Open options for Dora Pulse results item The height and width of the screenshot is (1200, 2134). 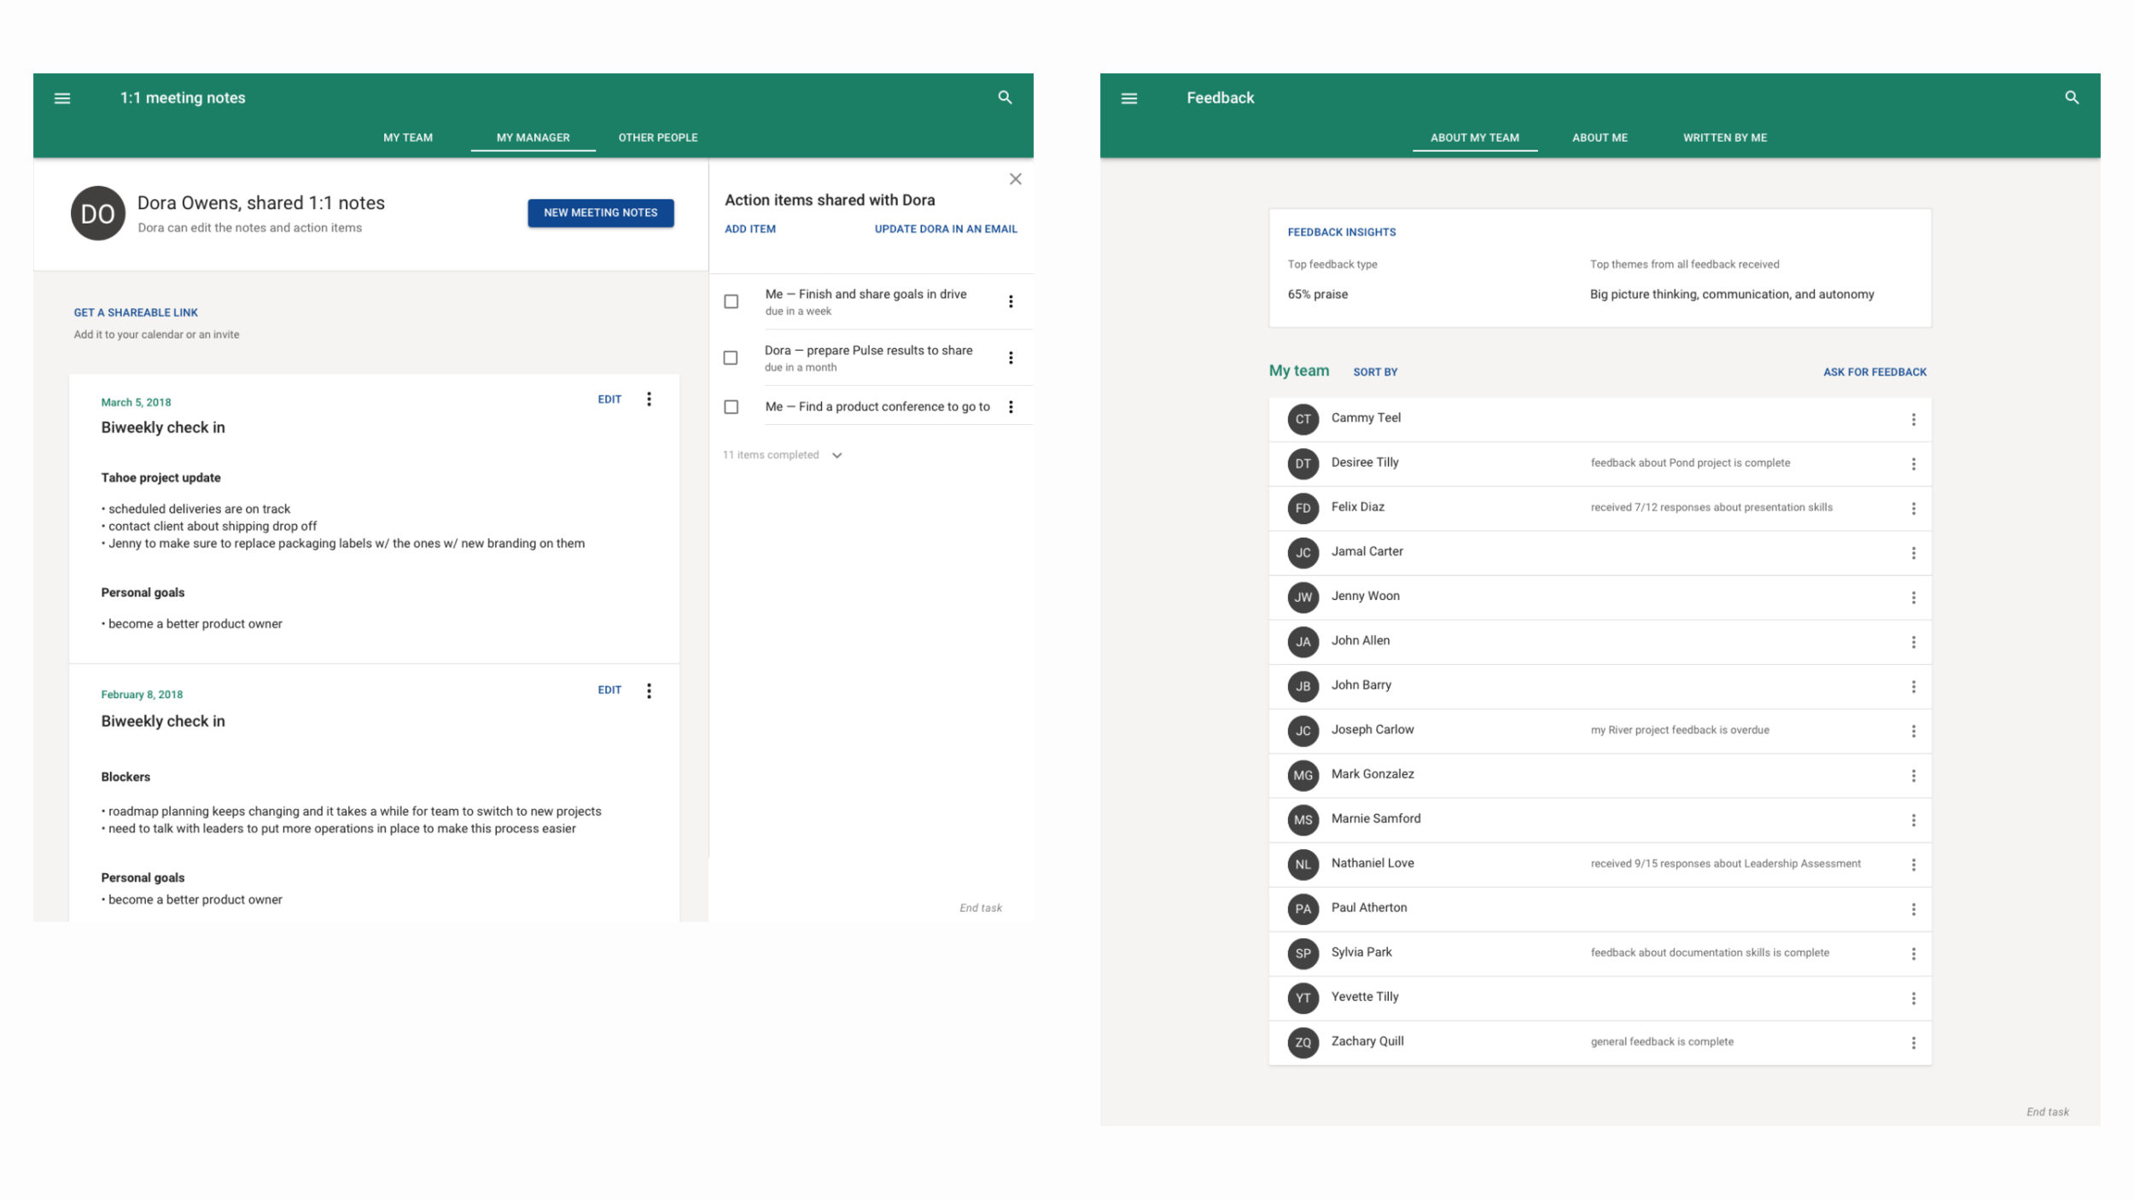1011,358
